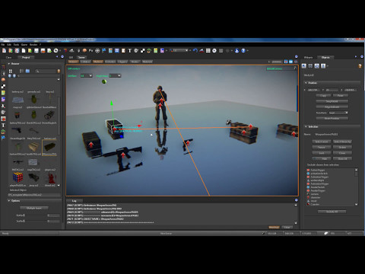Image resolution: width=365 pixels, height=274 pixels.
Task: Click the first blue icon under Objects tab
Action: point(304,66)
